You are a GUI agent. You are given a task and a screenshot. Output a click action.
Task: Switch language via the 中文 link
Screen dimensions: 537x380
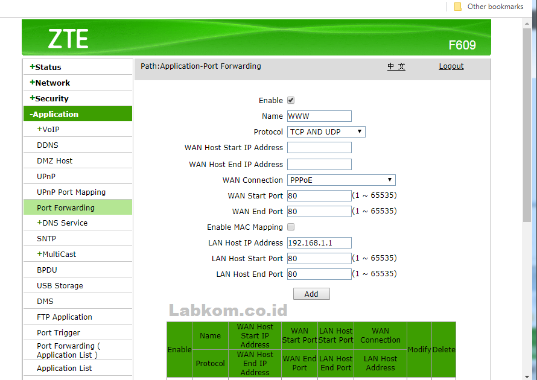tap(396, 66)
